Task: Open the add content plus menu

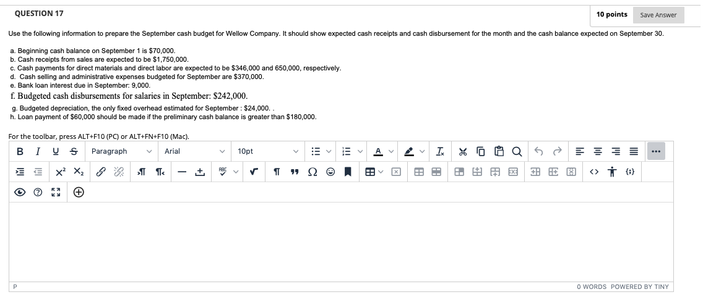Action: tap(79, 192)
